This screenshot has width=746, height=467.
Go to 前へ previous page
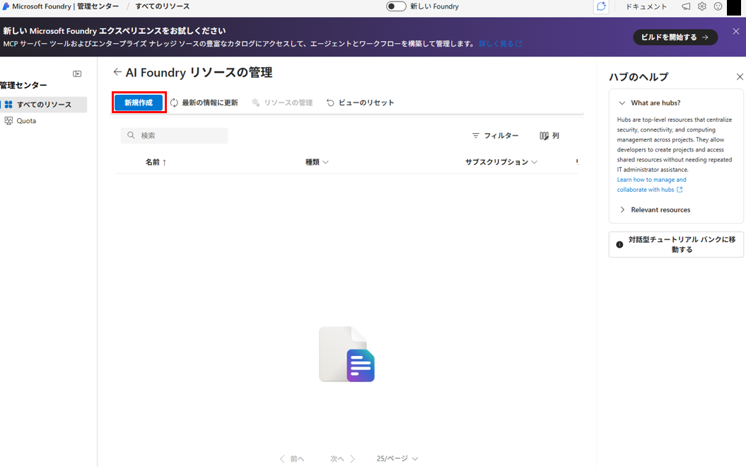pyautogui.click(x=291, y=459)
